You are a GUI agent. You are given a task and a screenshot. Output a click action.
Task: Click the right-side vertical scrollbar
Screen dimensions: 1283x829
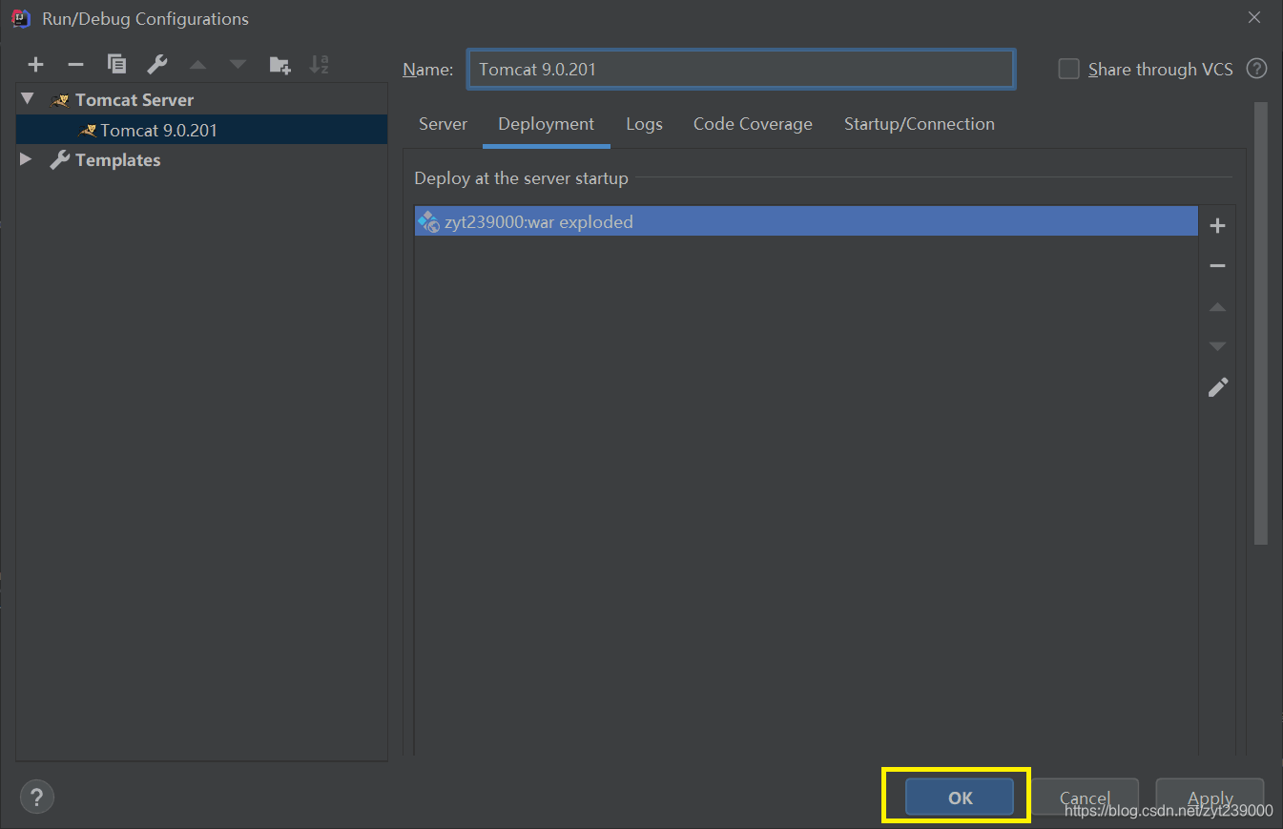pos(1261,323)
